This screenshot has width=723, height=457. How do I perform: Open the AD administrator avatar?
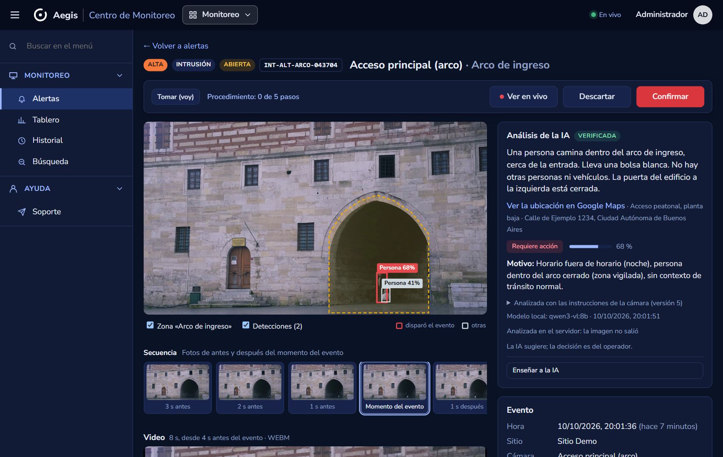(703, 15)
